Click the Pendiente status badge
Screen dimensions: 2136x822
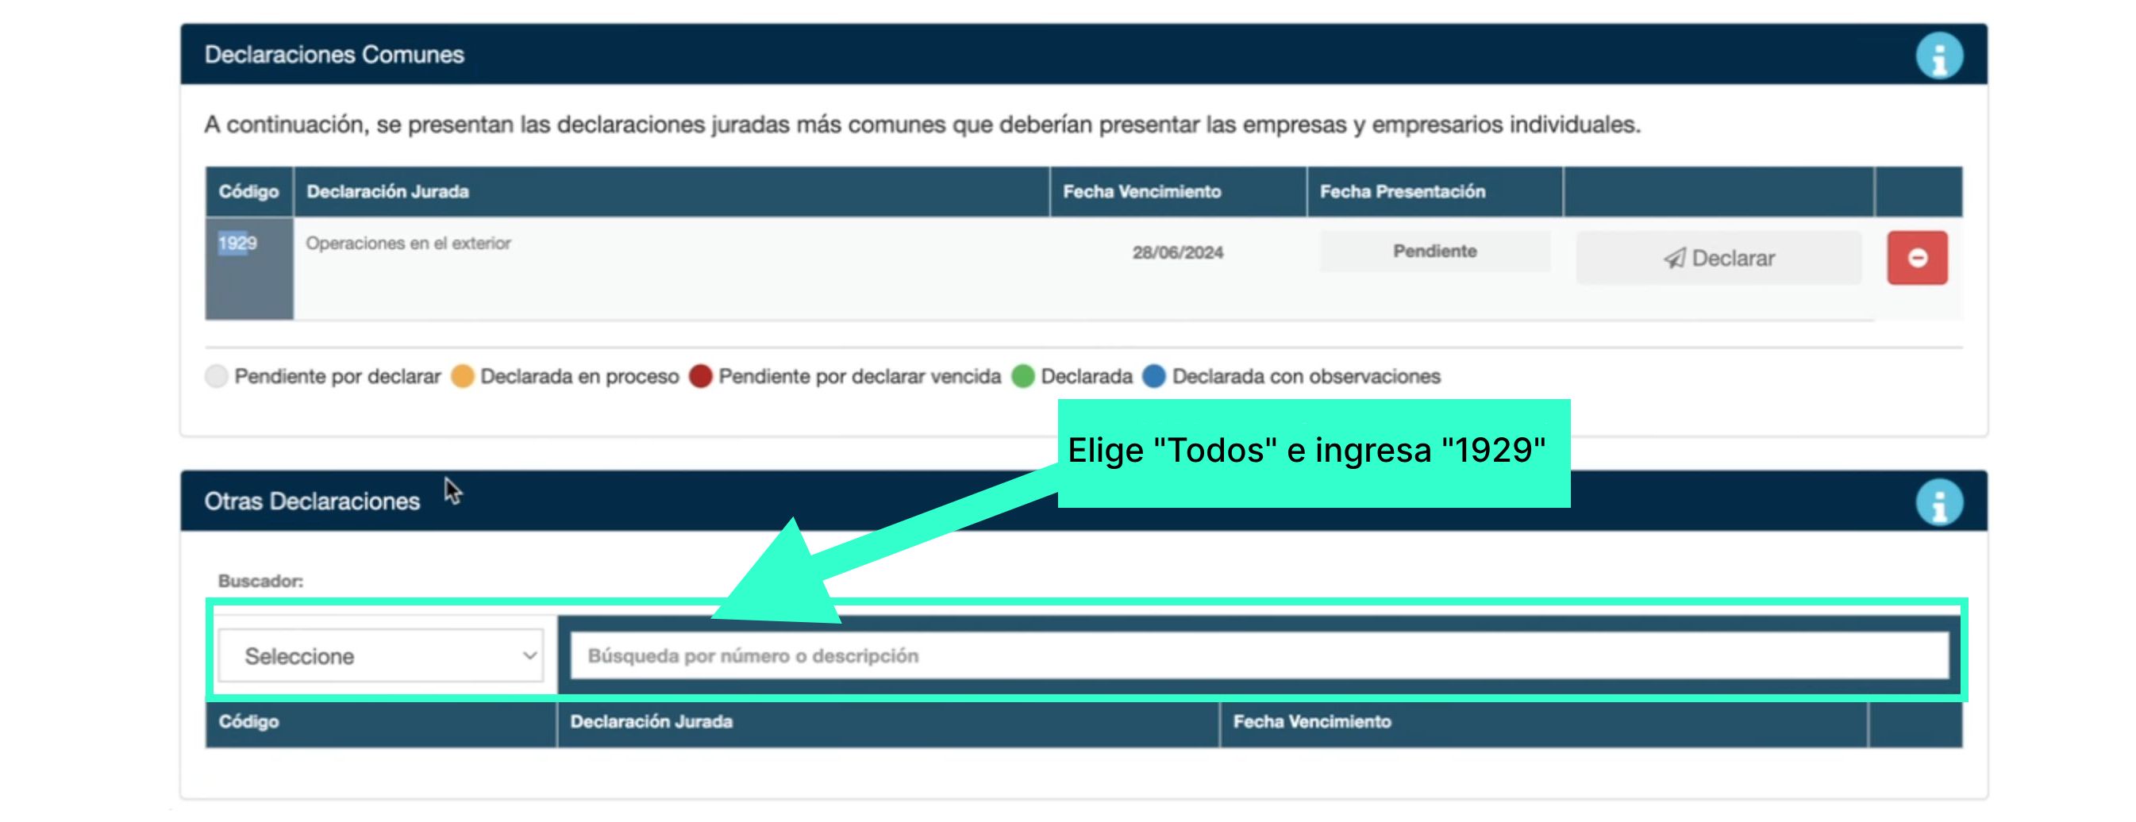tap(1434, 252)
